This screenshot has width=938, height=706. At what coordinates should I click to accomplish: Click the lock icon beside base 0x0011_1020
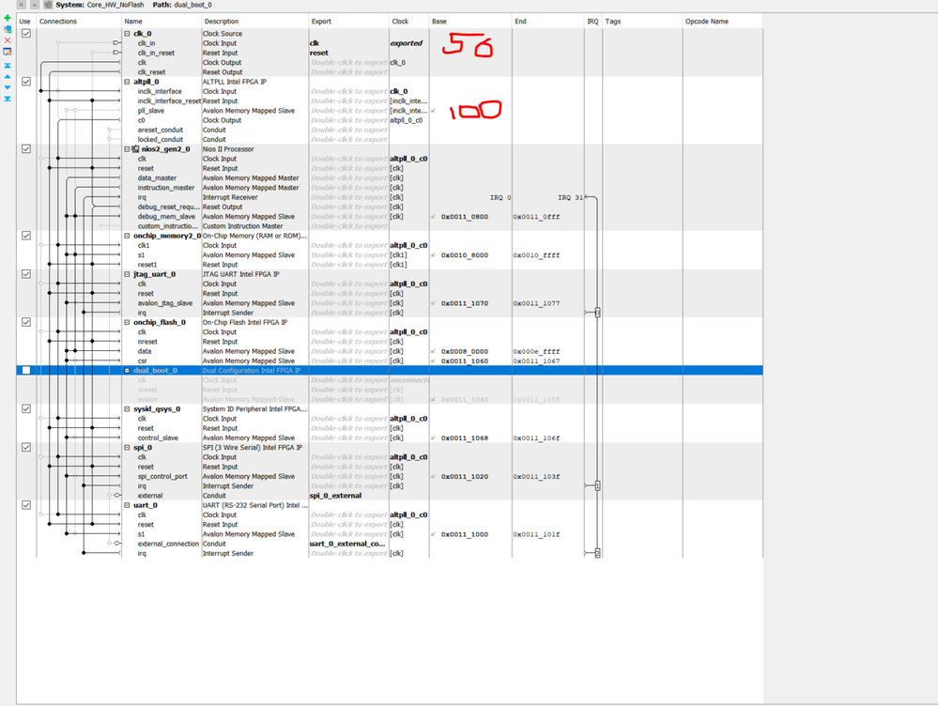click(x=434, y=476)
